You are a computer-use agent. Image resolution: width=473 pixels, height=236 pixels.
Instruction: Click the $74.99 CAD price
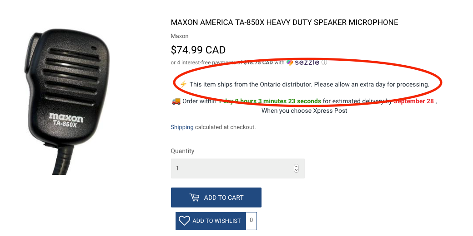click(198, 49)
